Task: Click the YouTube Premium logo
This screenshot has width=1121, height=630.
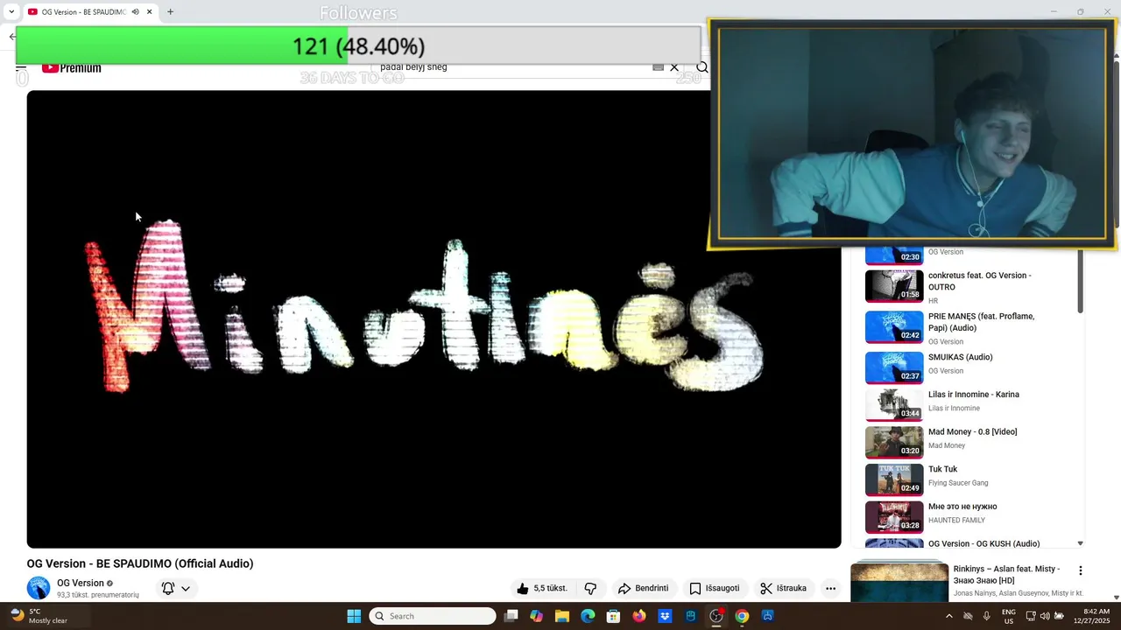Action: pyautogui.click(x=72, y=67)
